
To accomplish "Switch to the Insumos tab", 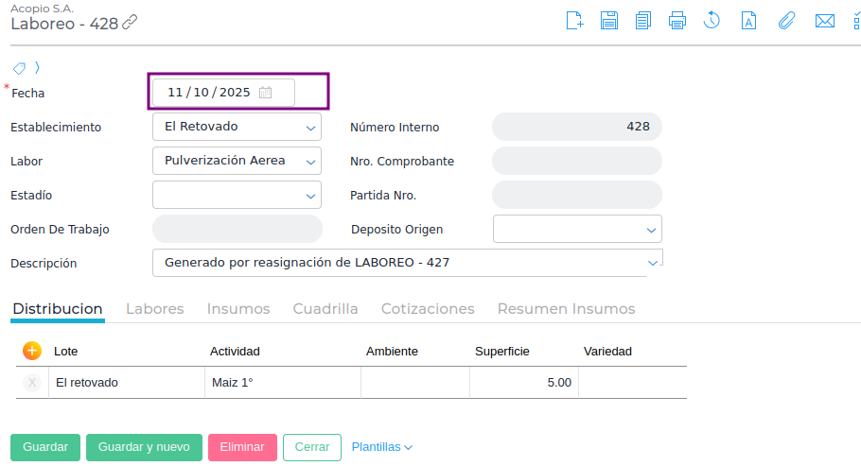I will (238, 309).
